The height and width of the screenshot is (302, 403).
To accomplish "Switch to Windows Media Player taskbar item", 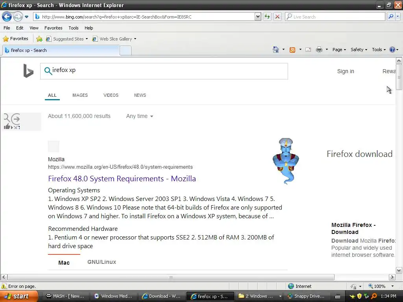I will [x=113, y=296].
